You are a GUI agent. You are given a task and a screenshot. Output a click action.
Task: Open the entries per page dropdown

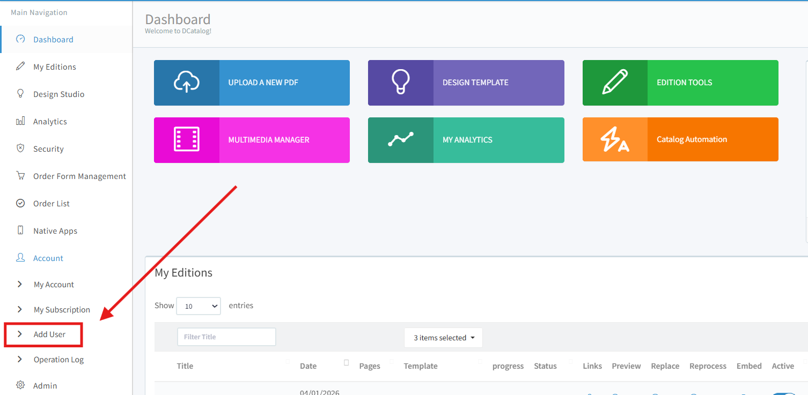pyautogui.click(x=199, y=306)
